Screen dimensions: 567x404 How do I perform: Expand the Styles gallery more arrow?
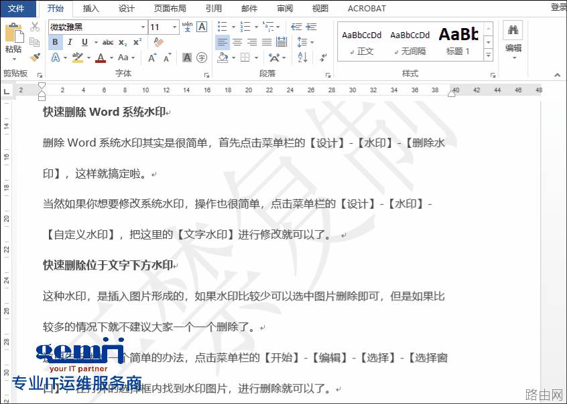click(x=489, y=55)
